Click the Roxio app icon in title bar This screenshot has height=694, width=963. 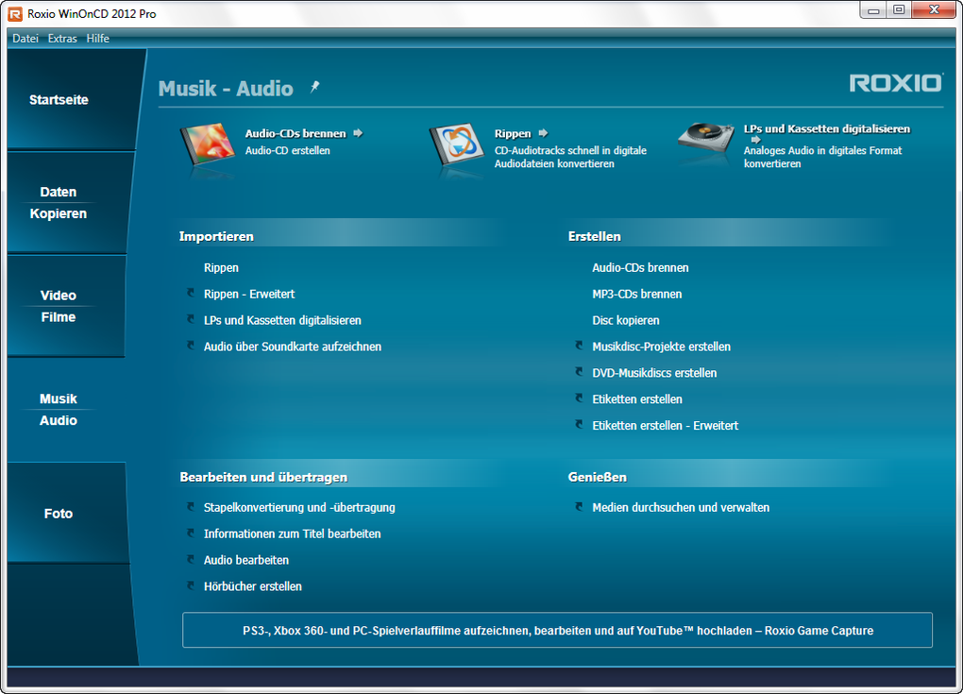pyautogui.click(x=15, y=13)
